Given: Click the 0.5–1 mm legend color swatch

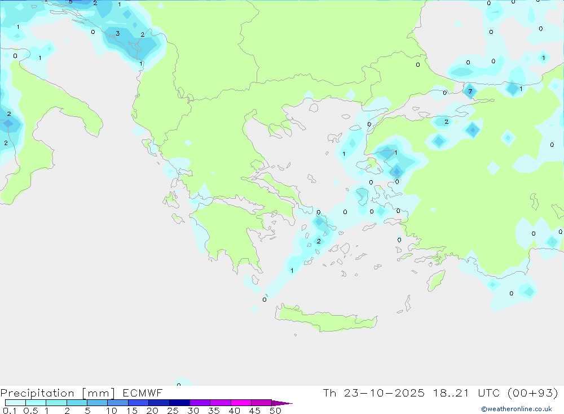Looking at the screenshot, I should point(36,403).
